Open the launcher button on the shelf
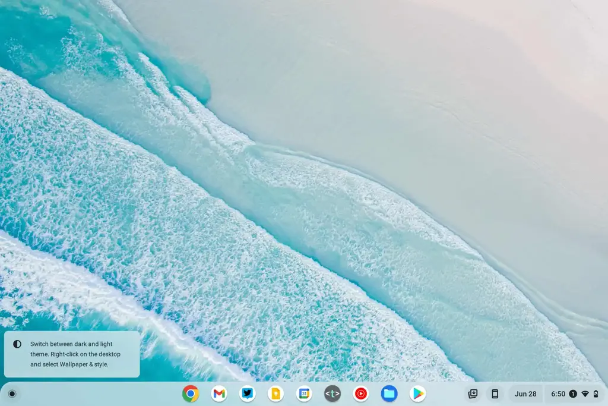608x406 pixels. [12, 394]
